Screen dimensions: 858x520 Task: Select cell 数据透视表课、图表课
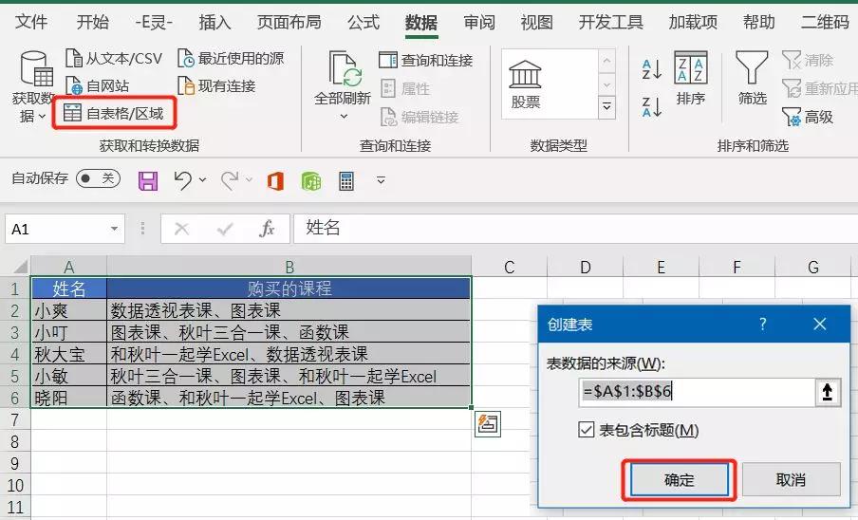point(289,310)
